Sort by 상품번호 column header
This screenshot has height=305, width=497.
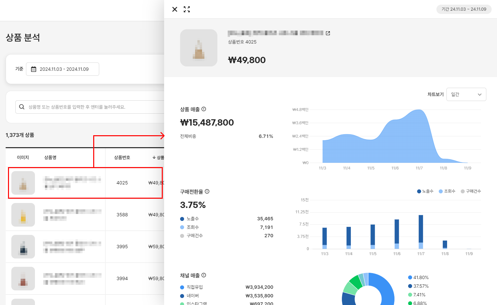tap(122, 157)
